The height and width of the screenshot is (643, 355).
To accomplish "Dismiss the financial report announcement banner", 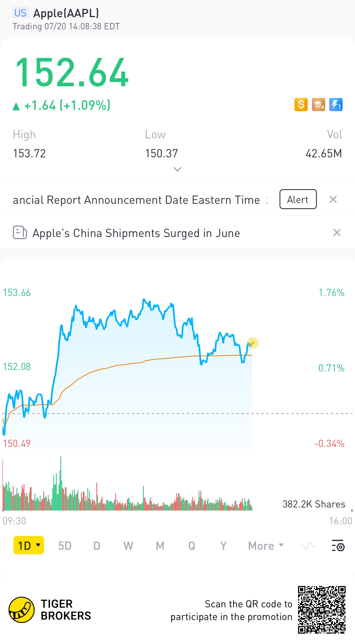I will (x=333, y=199).
